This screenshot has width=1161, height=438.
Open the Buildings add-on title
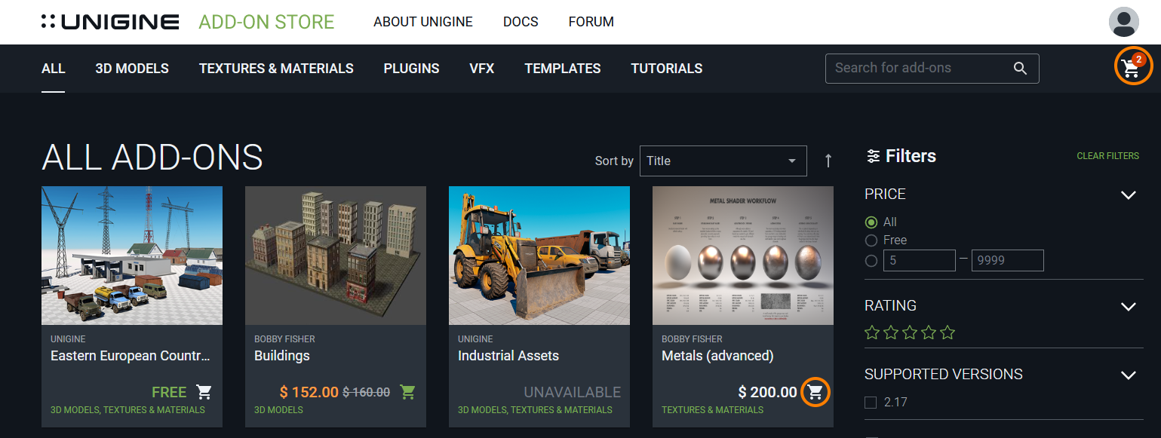(282, 356)
